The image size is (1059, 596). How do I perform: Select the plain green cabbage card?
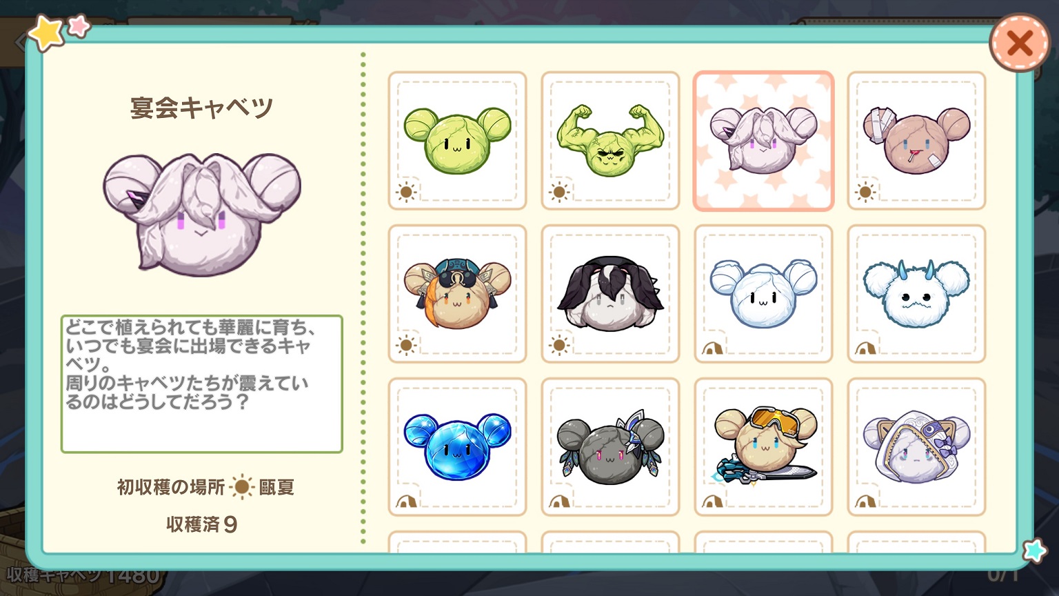point(457,141)
